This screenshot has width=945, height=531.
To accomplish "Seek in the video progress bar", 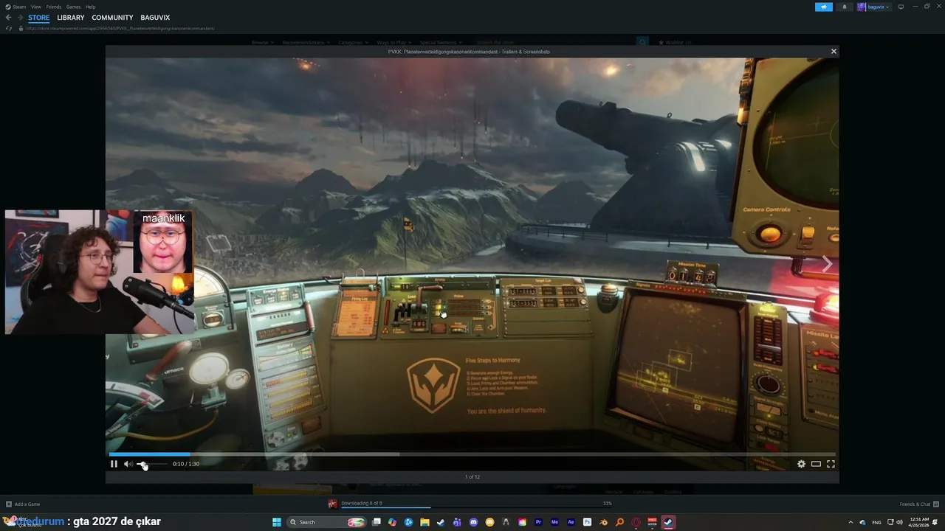I will [x=472, y=454].
